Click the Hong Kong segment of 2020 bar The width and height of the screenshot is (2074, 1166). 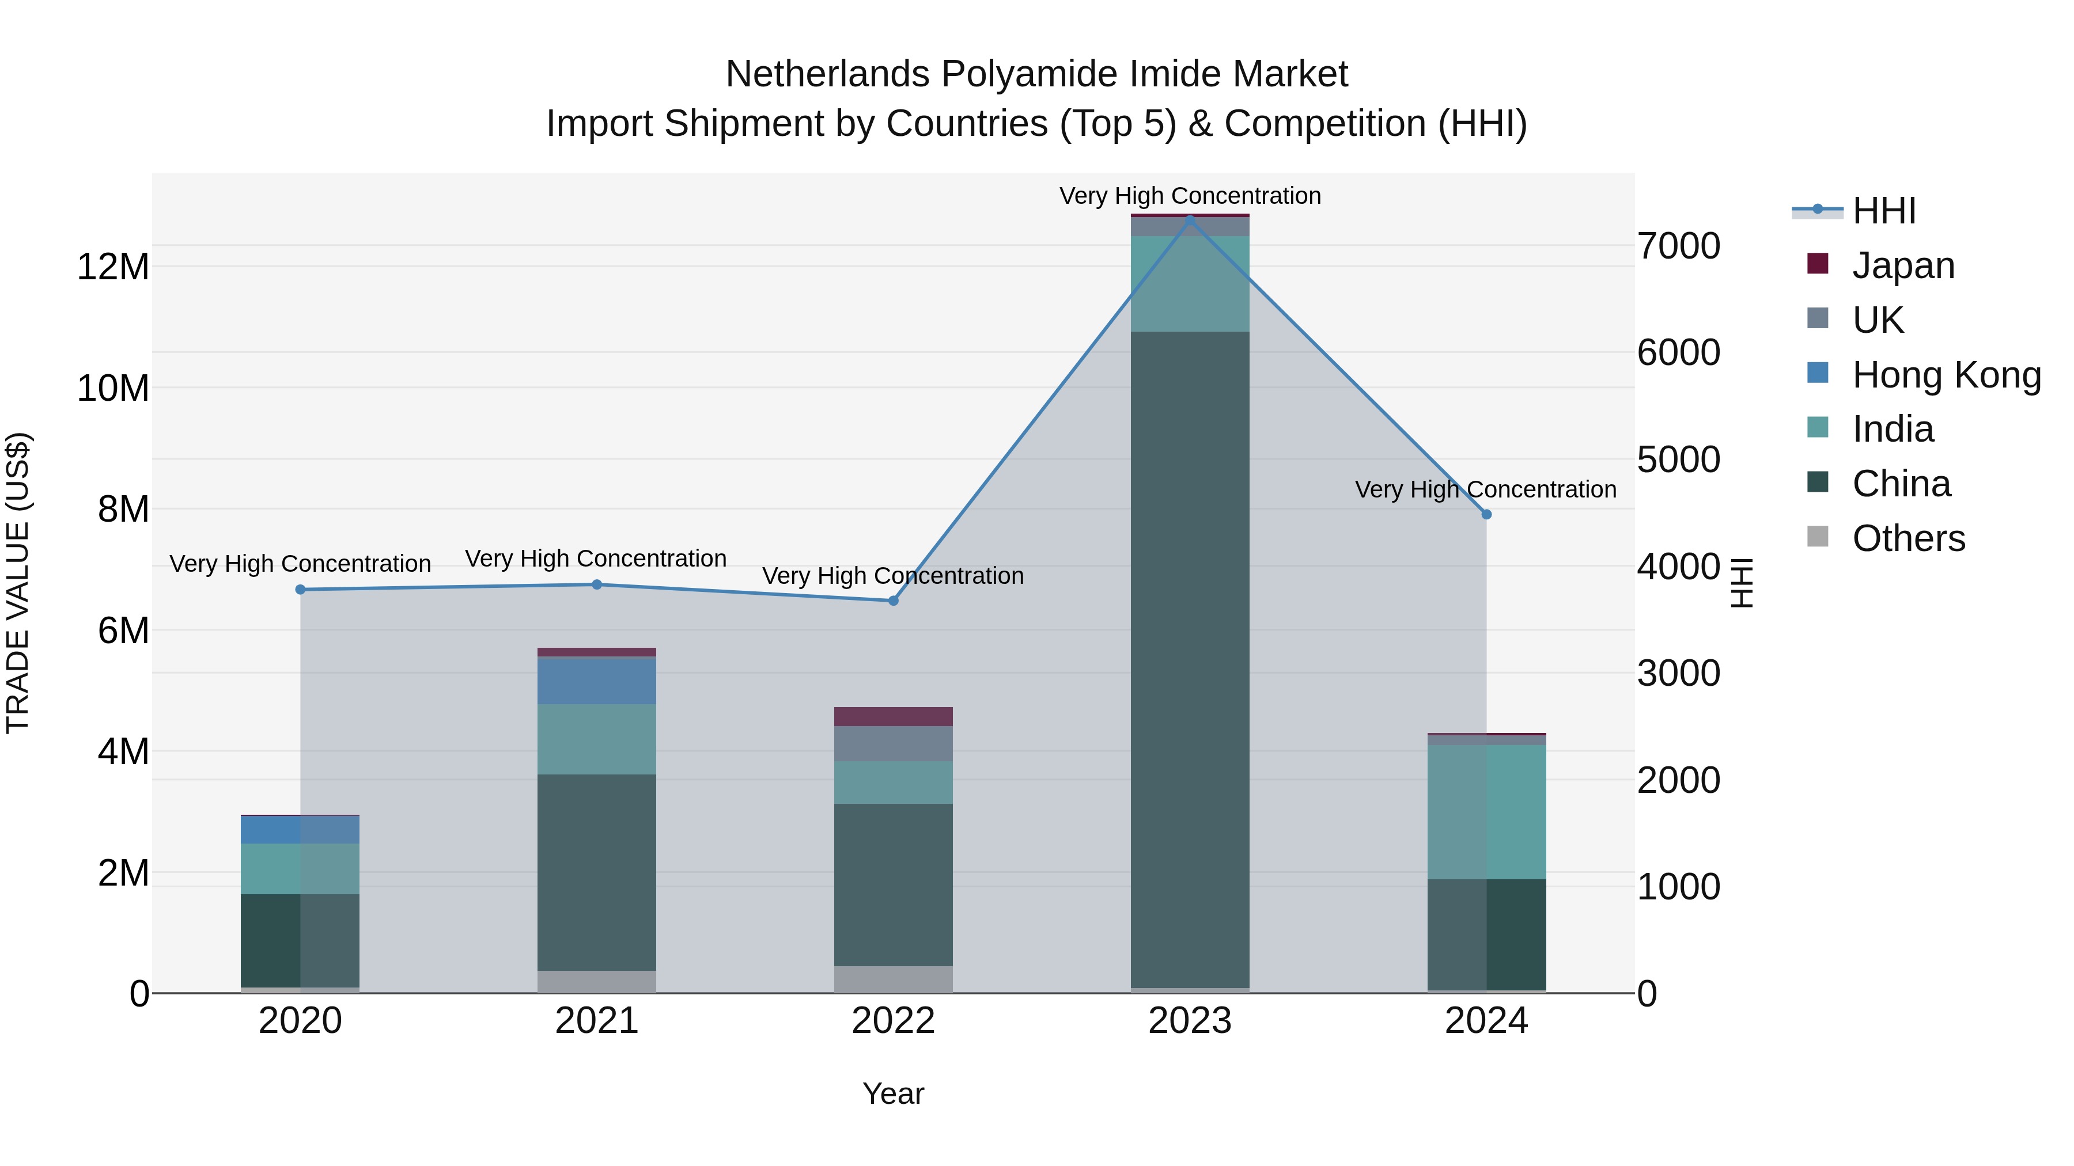[300, 830]
